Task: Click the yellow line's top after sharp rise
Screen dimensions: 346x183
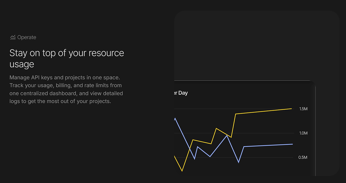Action: point(236,114)
